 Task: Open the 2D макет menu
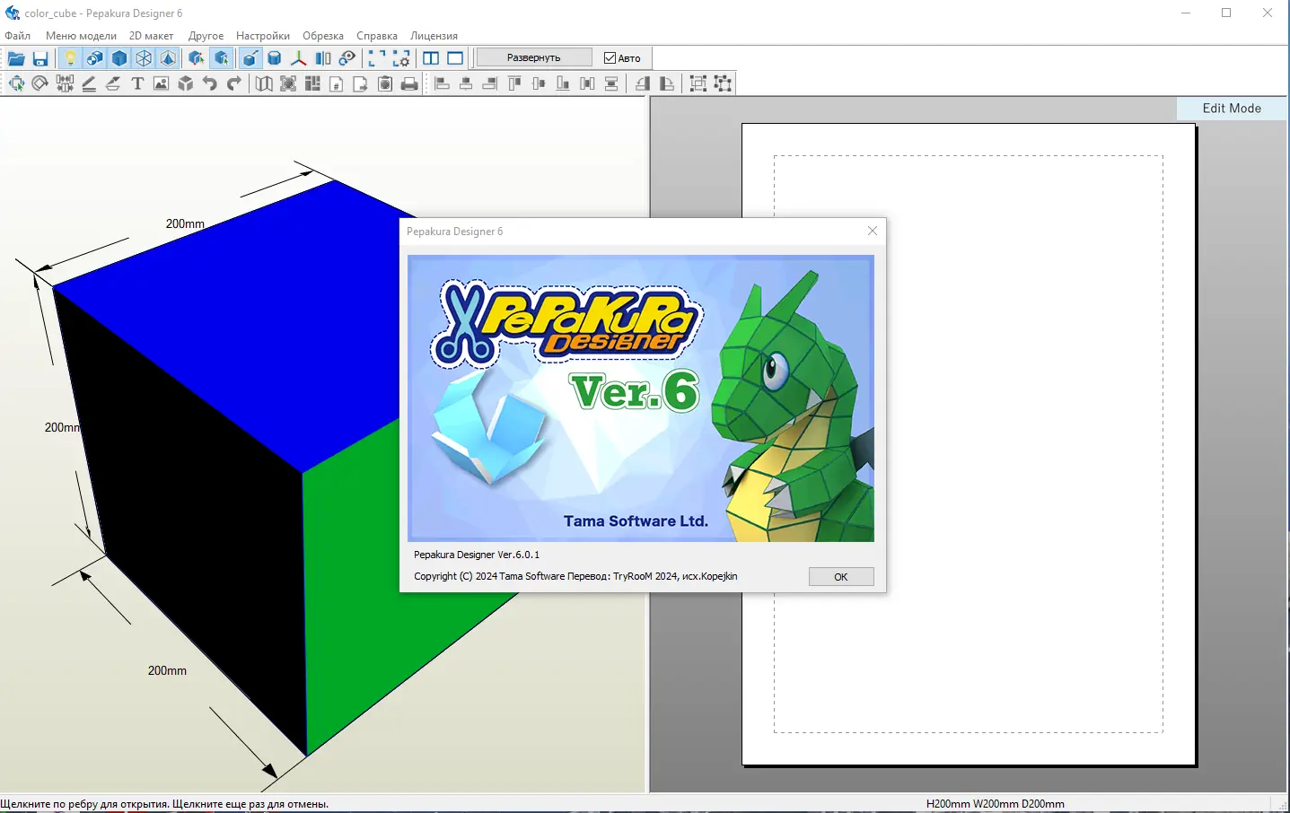tap(152, 36)
